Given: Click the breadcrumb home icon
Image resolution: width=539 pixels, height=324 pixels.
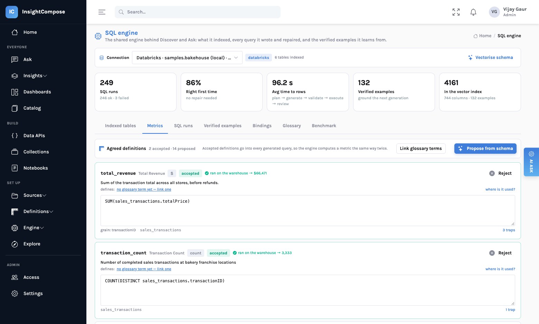Looking at the screenshot, I should click(475, 36).
